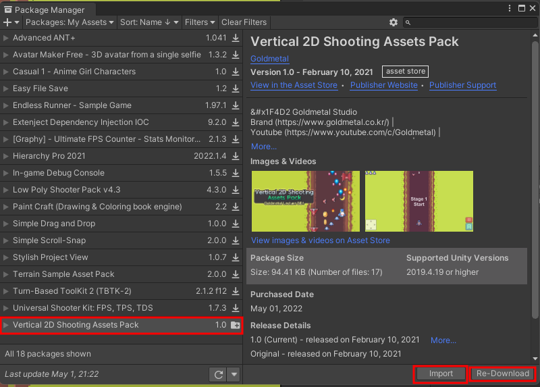Expand Vertical 2D Shooting Assets Pack arrow
The width and height of the screenshot is (540, 387).
click(x=5, y=325)
